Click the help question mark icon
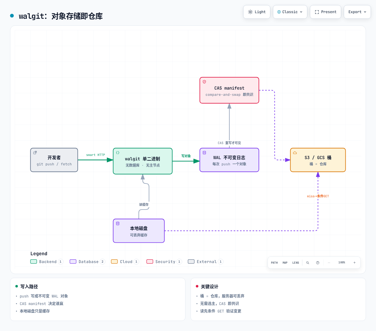Viewport: 376px width, 331px height. (x=318, y=263)
